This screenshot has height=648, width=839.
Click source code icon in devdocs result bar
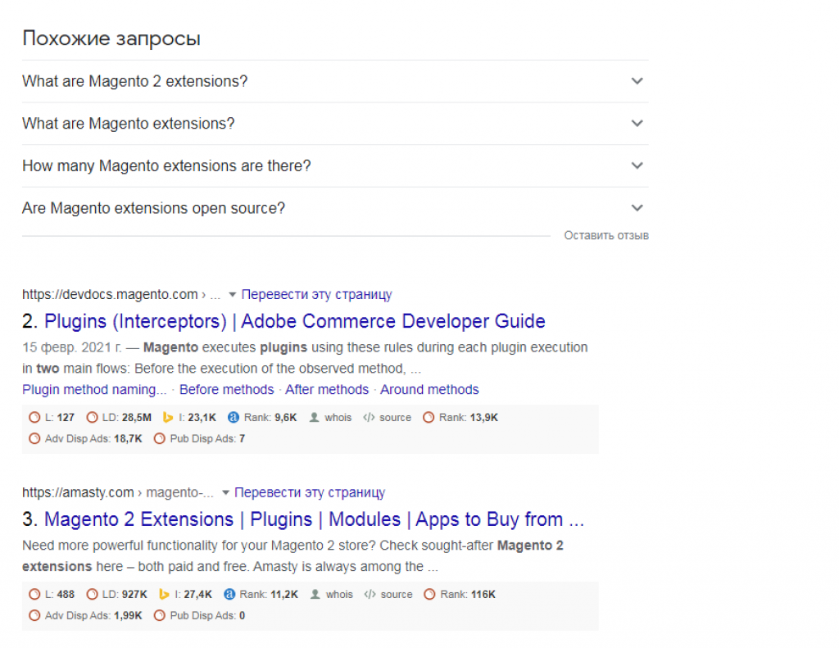[x=369, y=418]
